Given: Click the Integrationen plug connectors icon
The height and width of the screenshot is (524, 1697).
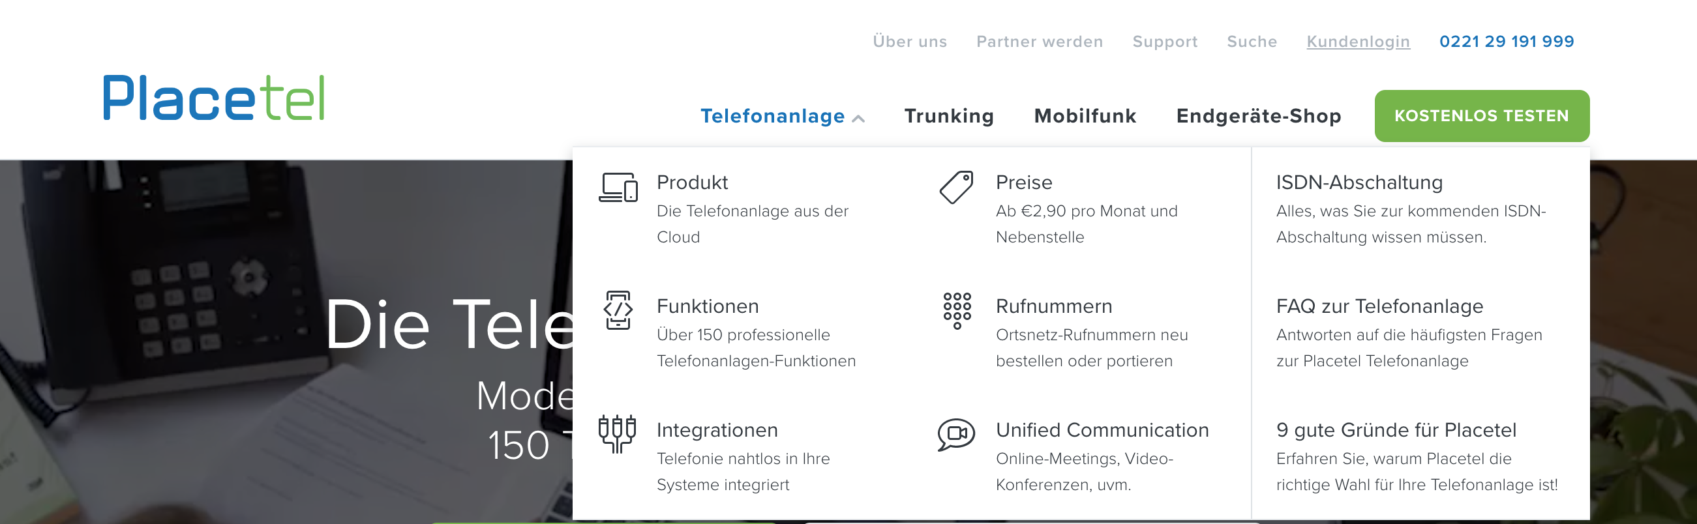Looking at the screenshot, I should tap(616, 434).
